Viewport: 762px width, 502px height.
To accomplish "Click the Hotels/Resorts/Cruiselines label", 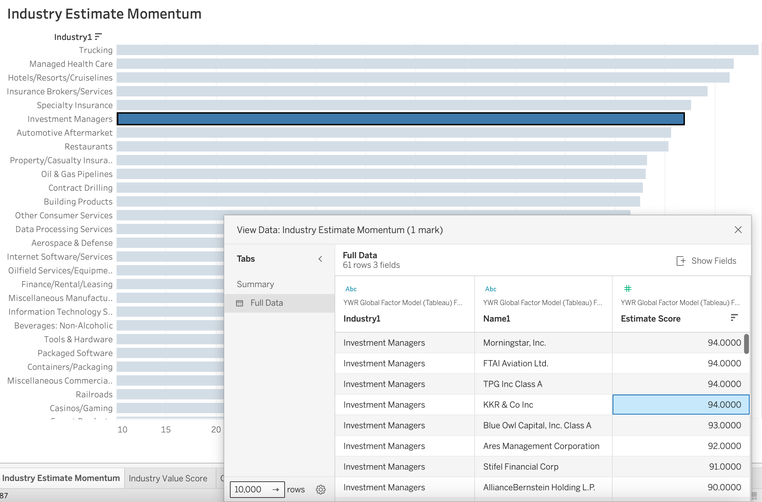I will 60,78.
